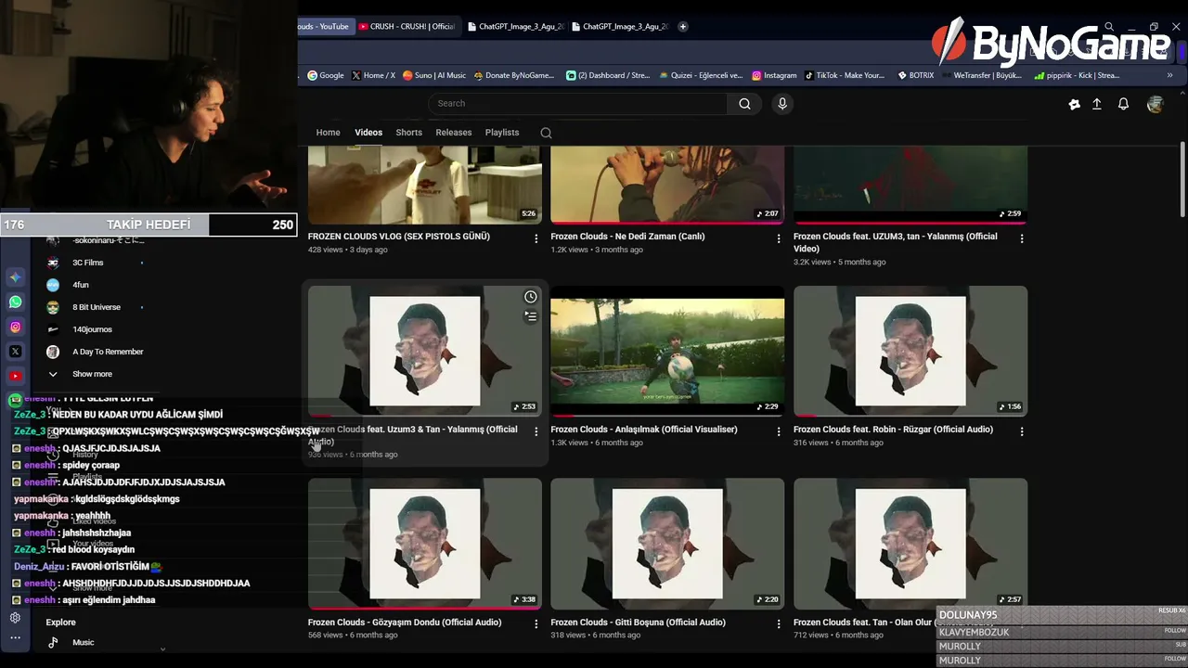Open the Google bookmark

click(326, 76)
